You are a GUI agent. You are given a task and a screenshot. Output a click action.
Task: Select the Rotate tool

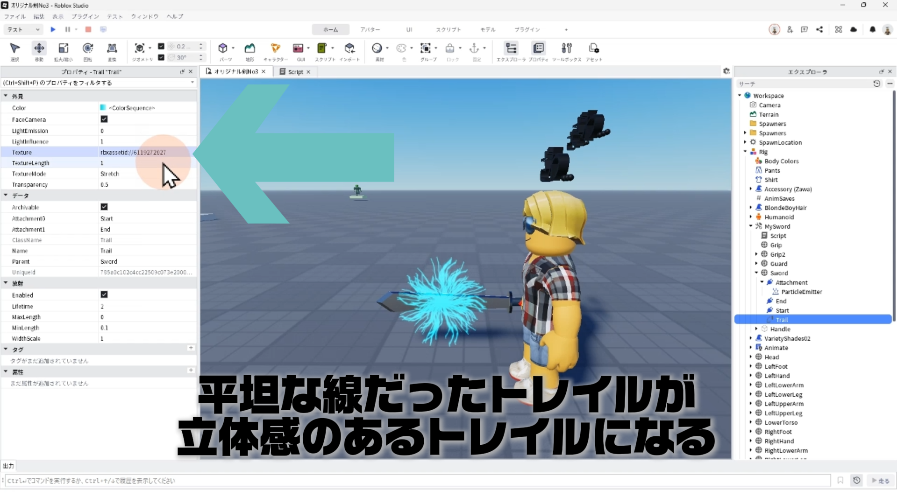(x=87, y=48)
